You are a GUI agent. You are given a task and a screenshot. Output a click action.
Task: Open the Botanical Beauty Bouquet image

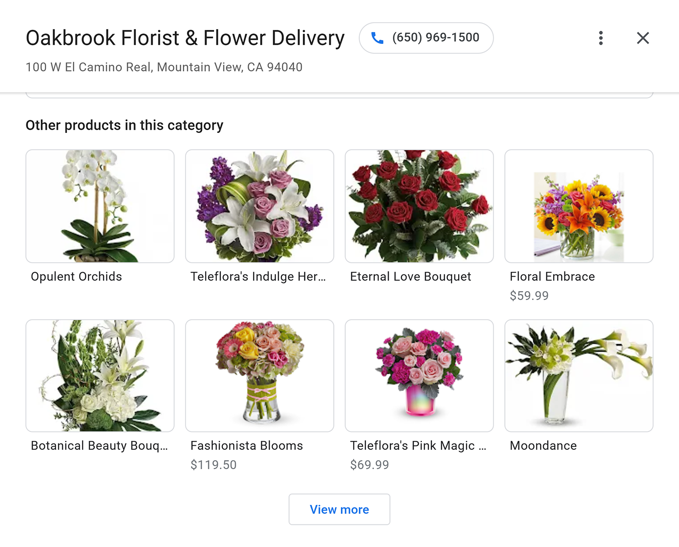[x=100, y=376]
